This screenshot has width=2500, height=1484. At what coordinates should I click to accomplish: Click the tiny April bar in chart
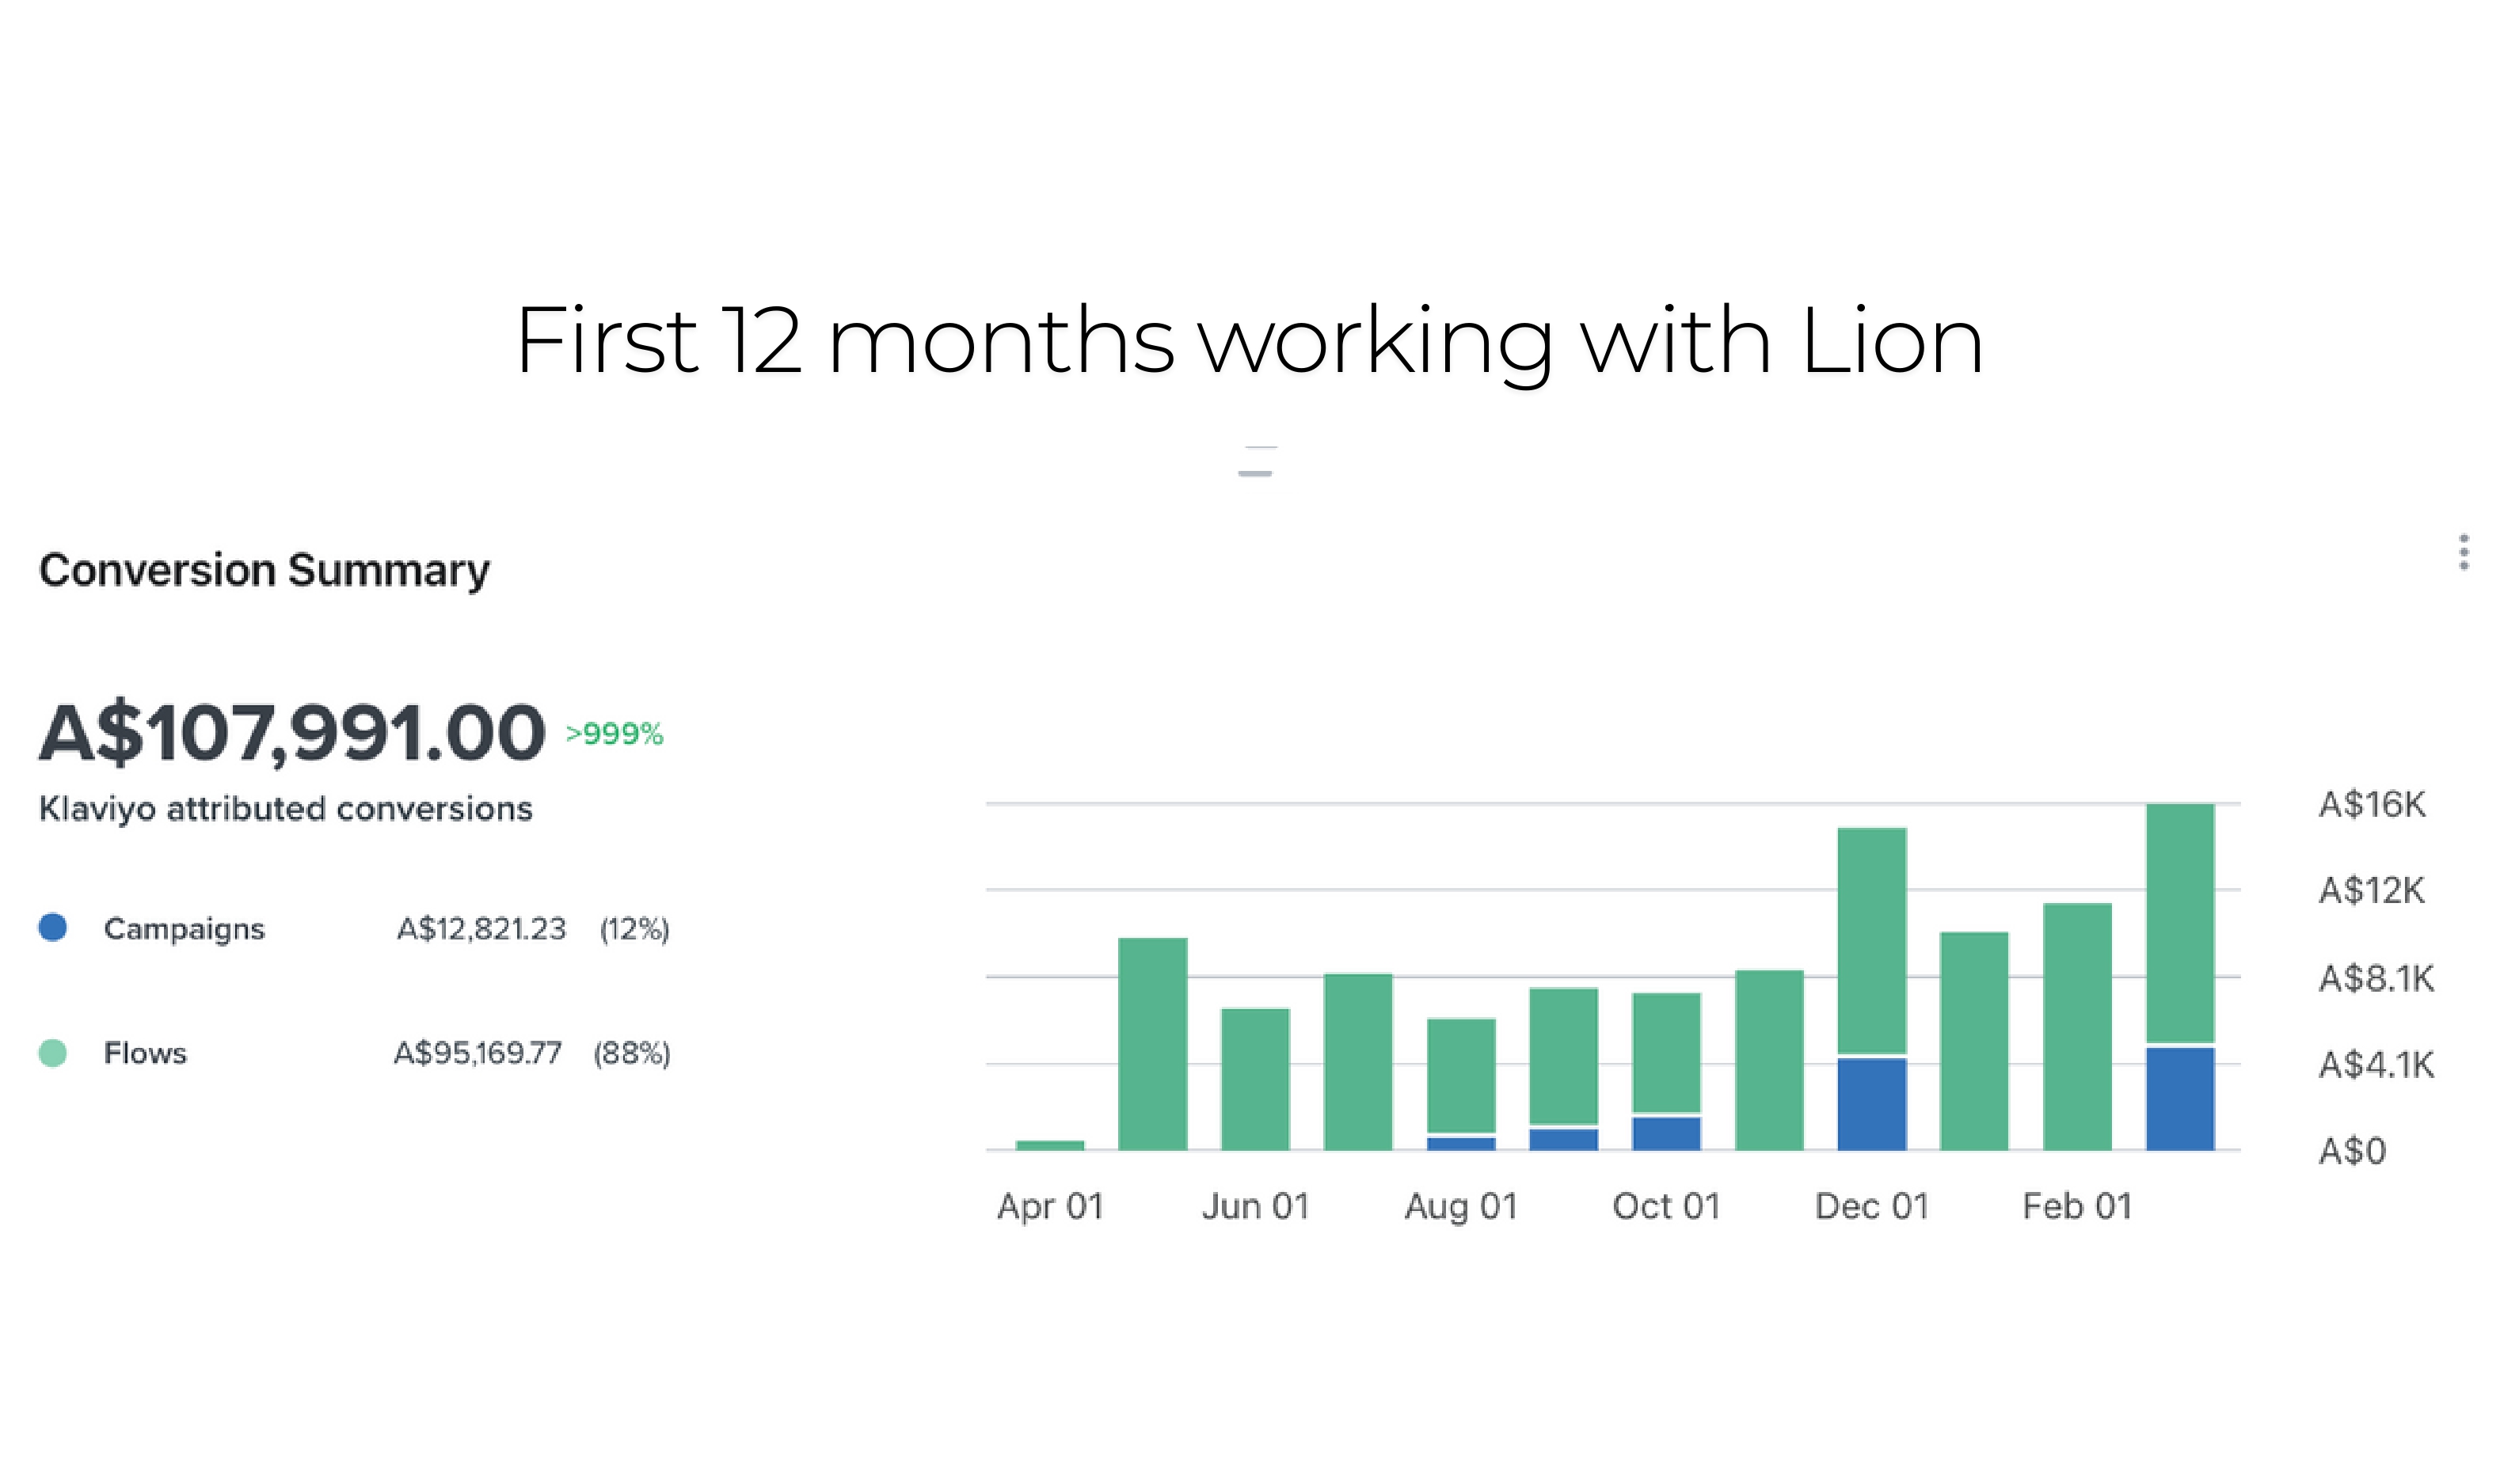1049,1145
